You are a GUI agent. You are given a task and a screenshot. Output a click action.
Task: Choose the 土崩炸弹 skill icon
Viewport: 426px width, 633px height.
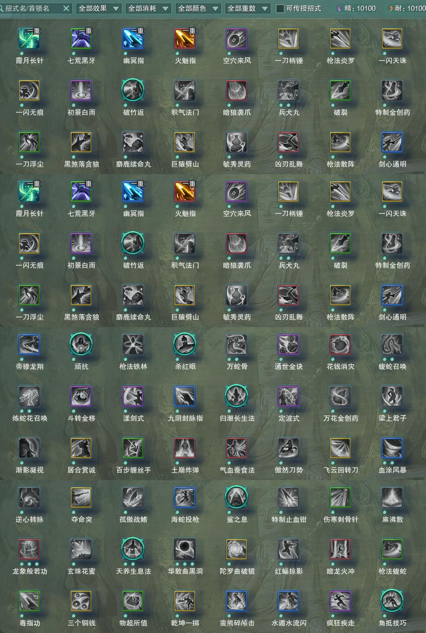185,448
